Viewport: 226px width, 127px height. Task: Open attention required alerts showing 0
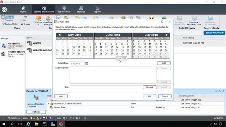point(45,118)
